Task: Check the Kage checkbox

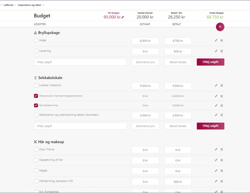Action: [36, 40]
